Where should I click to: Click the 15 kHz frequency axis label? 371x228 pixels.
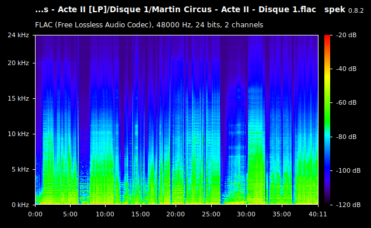point(18,98)
